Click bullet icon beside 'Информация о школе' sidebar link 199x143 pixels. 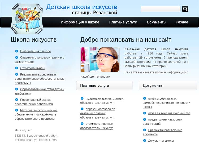pyautogui.click(x=17, y=51)
